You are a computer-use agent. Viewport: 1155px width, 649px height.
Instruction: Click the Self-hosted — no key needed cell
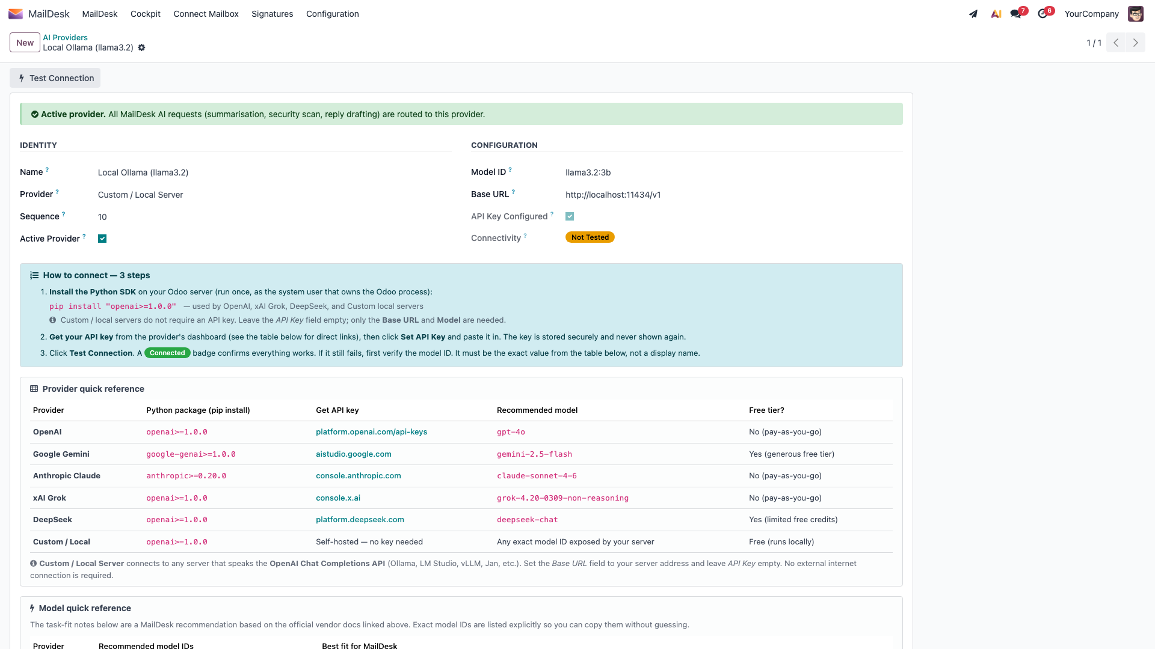pyautogui.click(x=369, y=542)
